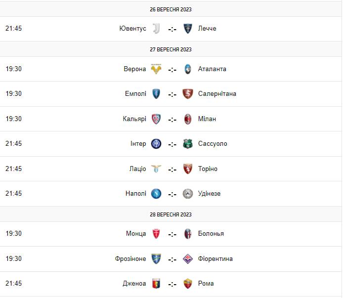Click the Фрозіноне team name

(130, 258)
